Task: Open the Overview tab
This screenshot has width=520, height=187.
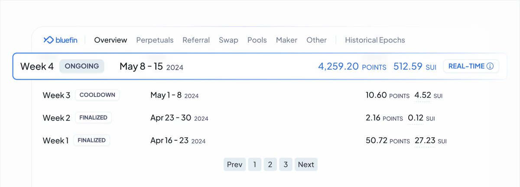Action: click(x=110, y=40)
